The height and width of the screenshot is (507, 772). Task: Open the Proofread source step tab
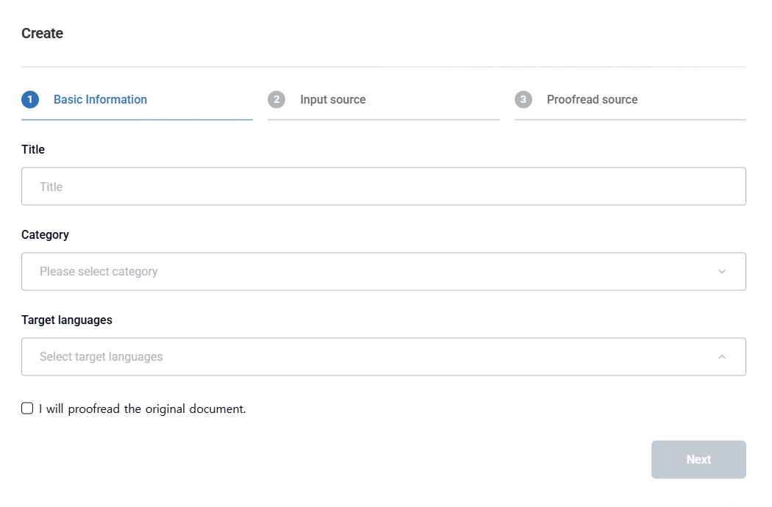pyautogui.click(x=592, y=100)
